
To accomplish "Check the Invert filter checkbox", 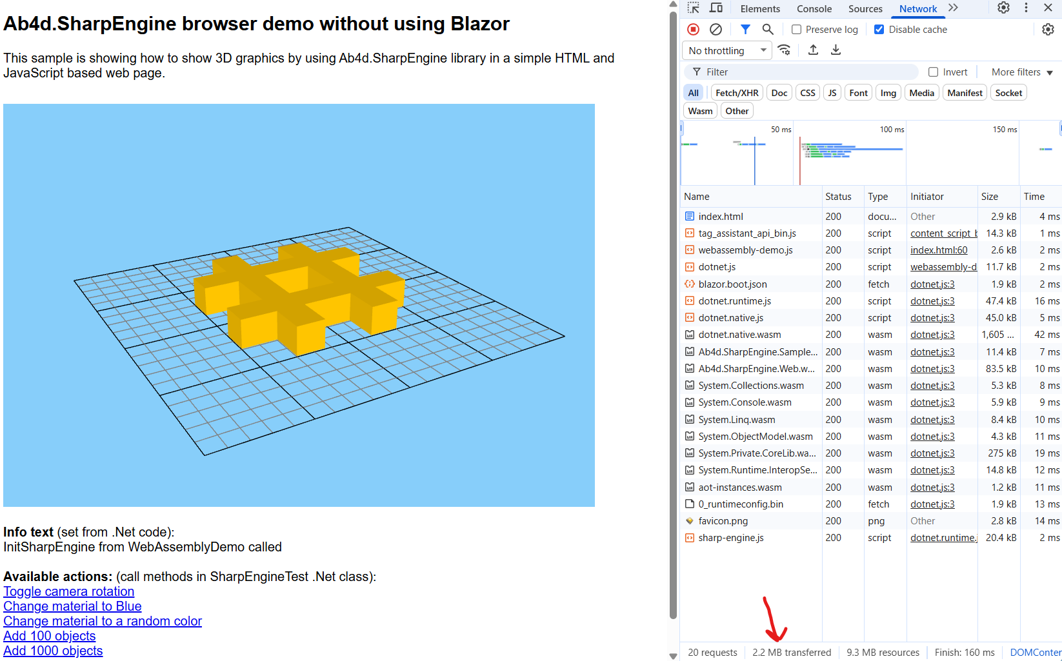I will pyautogui.click(x=933, y=72).
